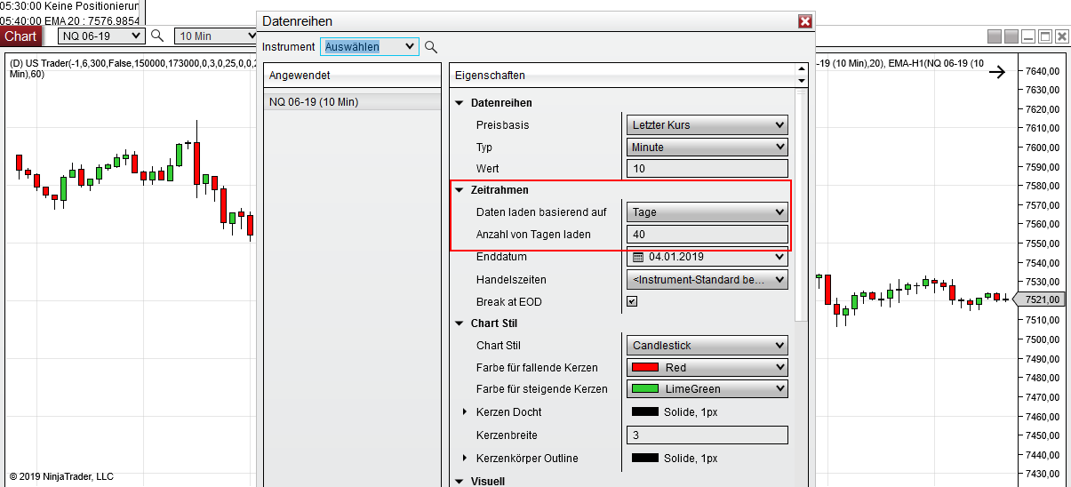This screenshot has height=487, width=1071.
Task: Click the magnifier beside NQ 06-19 selector
Action: [157, 36]
